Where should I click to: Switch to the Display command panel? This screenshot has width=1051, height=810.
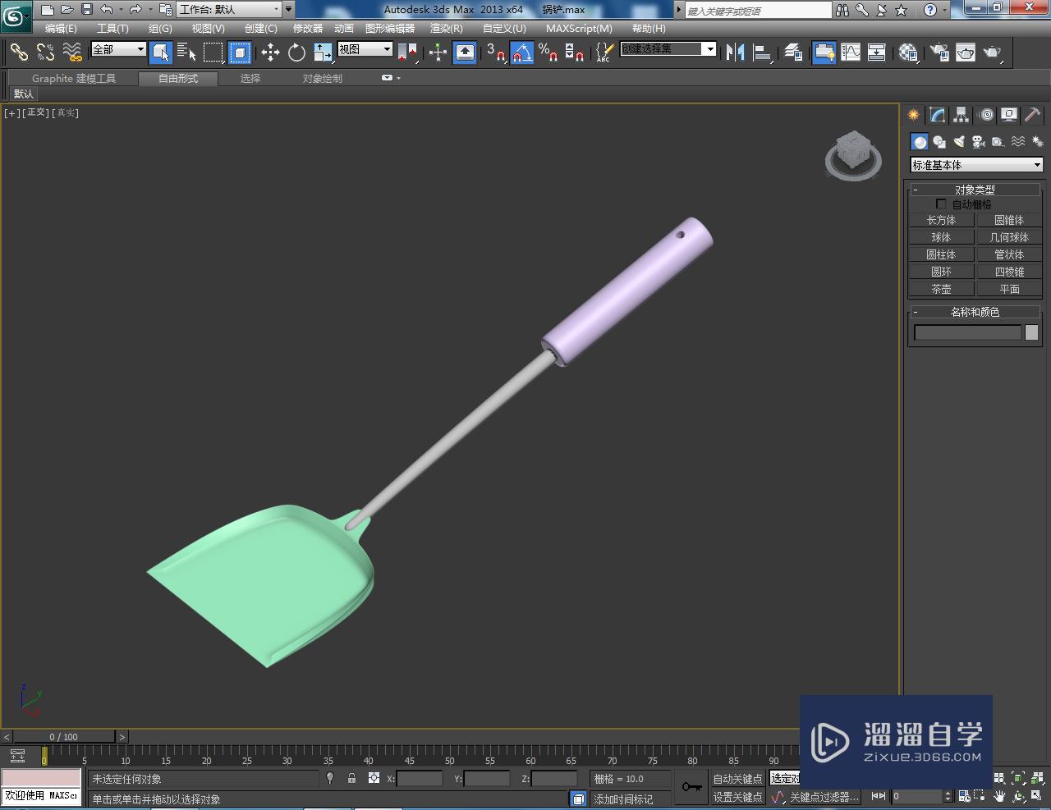pyautogui.click(x=1009, y=115)
